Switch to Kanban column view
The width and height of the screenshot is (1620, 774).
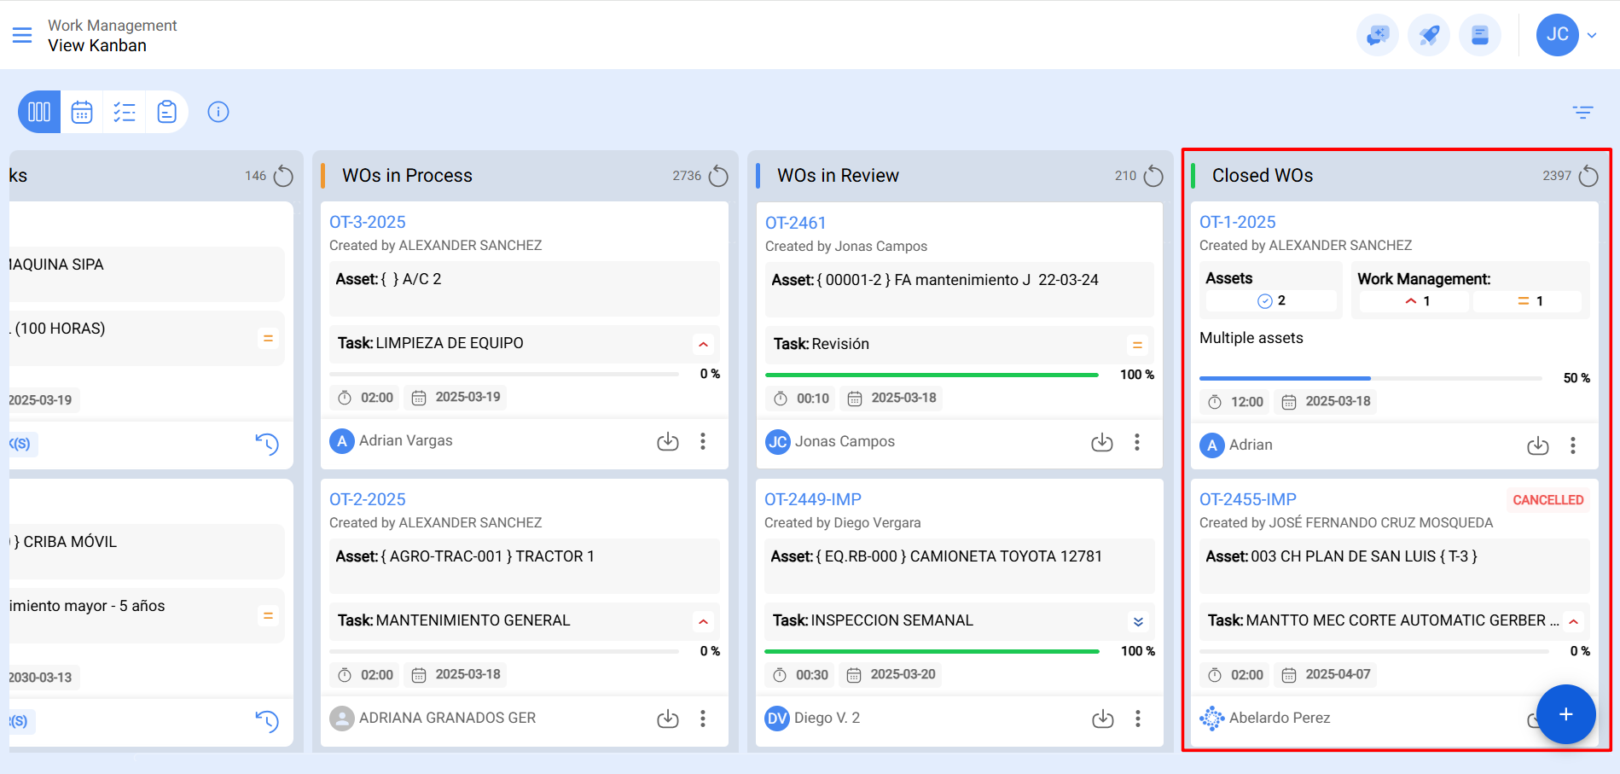point(39,112)
